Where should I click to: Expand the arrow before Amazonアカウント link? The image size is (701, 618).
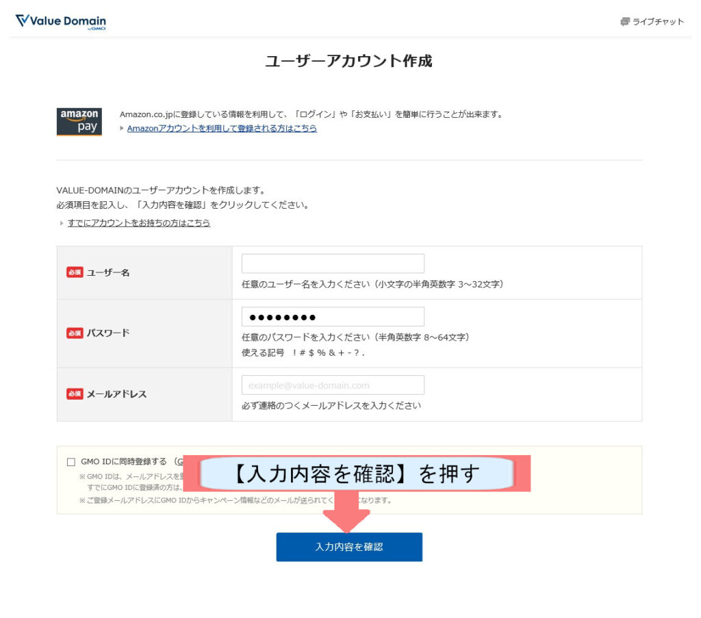click(x=123, y=129)
